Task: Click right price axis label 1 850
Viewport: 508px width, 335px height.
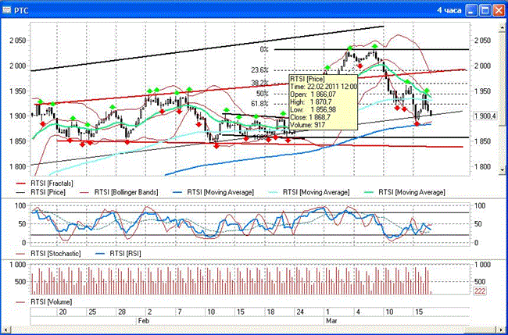Action: coord(483,141)
